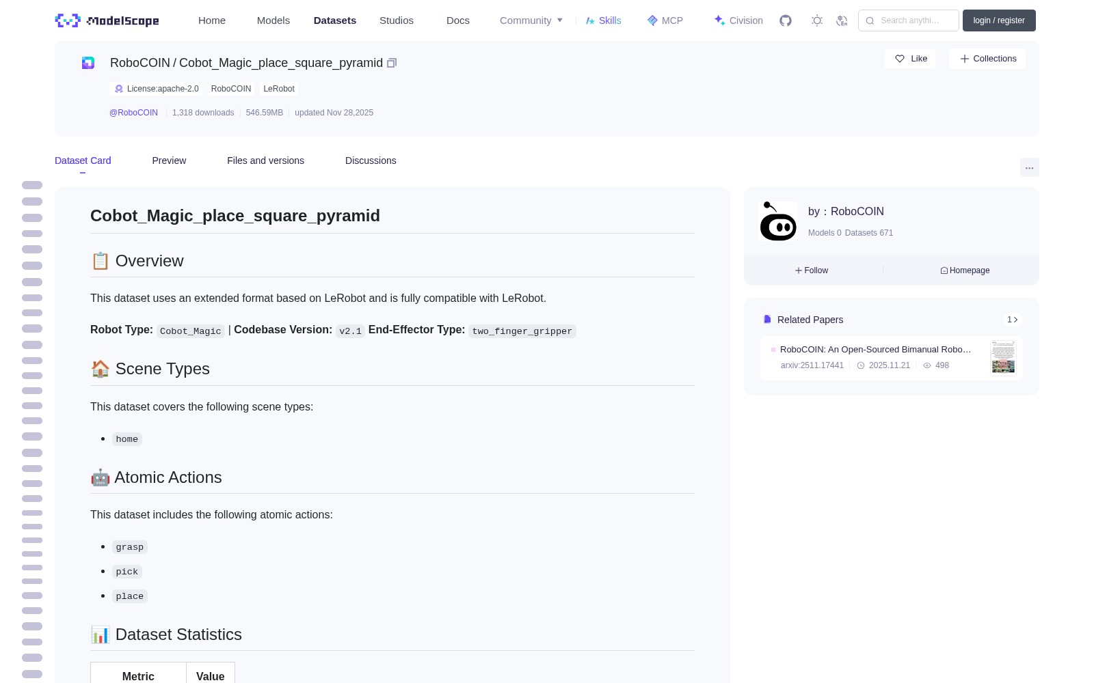Expand the Community dropdown
The width and height of the screenshot is (1094, 683).
(531, 20)
